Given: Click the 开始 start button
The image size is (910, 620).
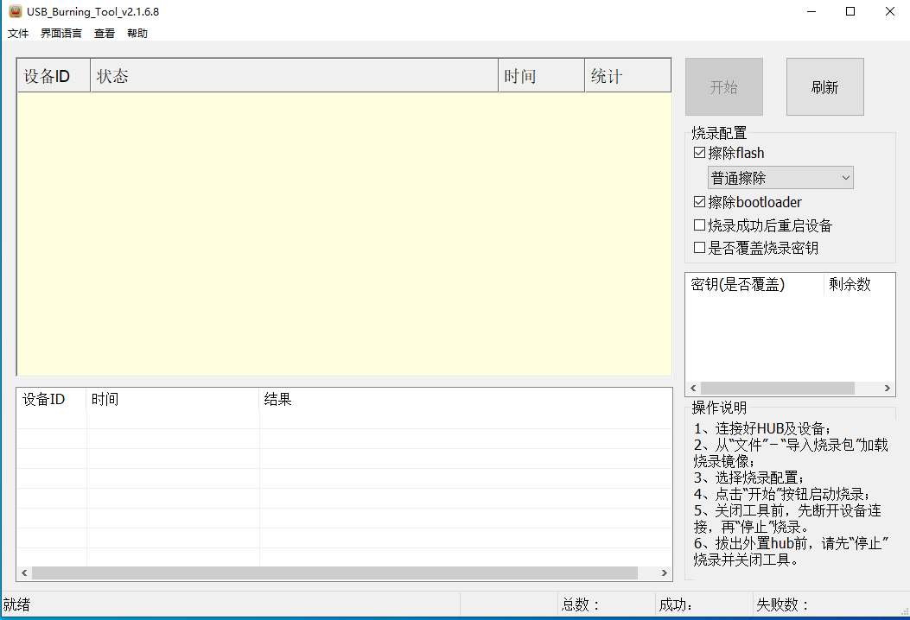Looking at the screenshot, I should coord(723,86).
